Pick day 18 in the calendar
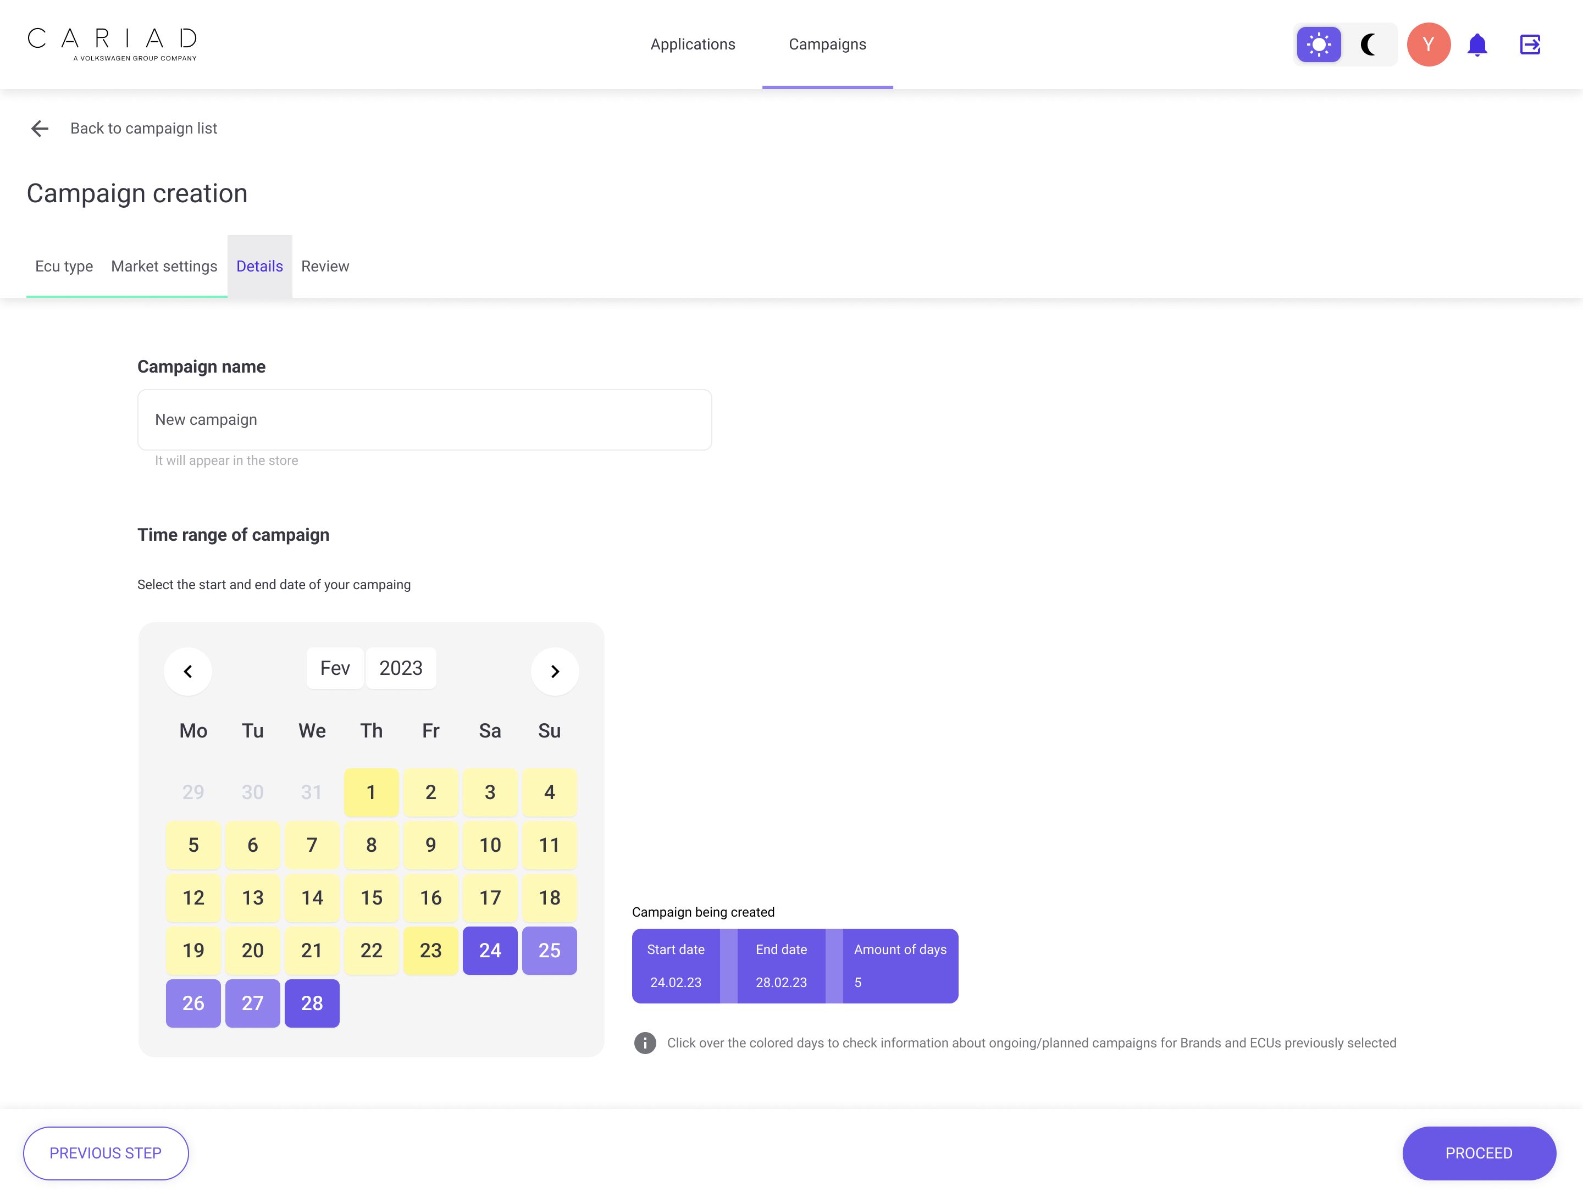Image resolution: width=1583 pixels, height=1198 pixels. (x=550, y=897)
